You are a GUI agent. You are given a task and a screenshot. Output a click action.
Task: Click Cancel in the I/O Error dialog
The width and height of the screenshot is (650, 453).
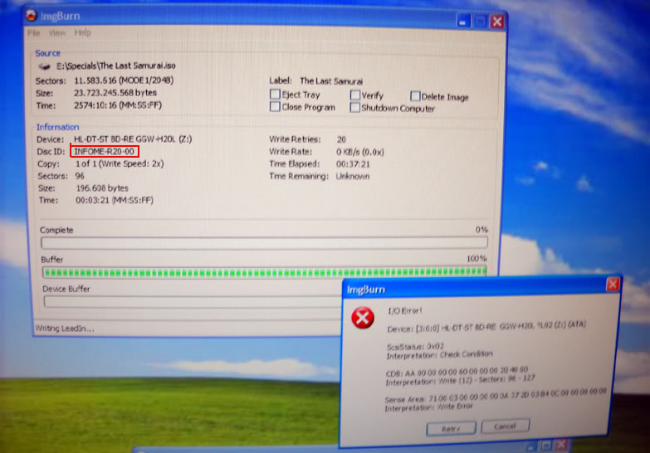point(505,426)
